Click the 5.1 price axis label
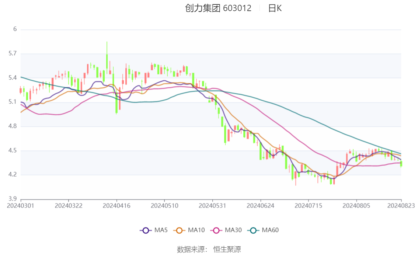This screenshot has height=254, width=418. pyautogui.click(x=13, y=102)
